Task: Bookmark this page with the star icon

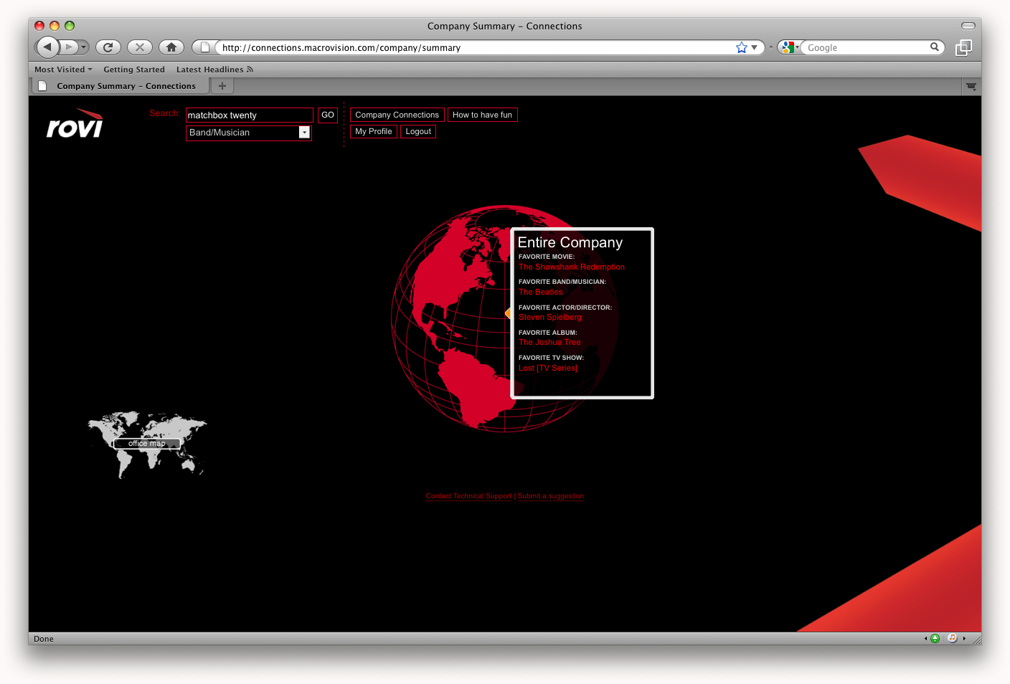Action: point(742,47)
